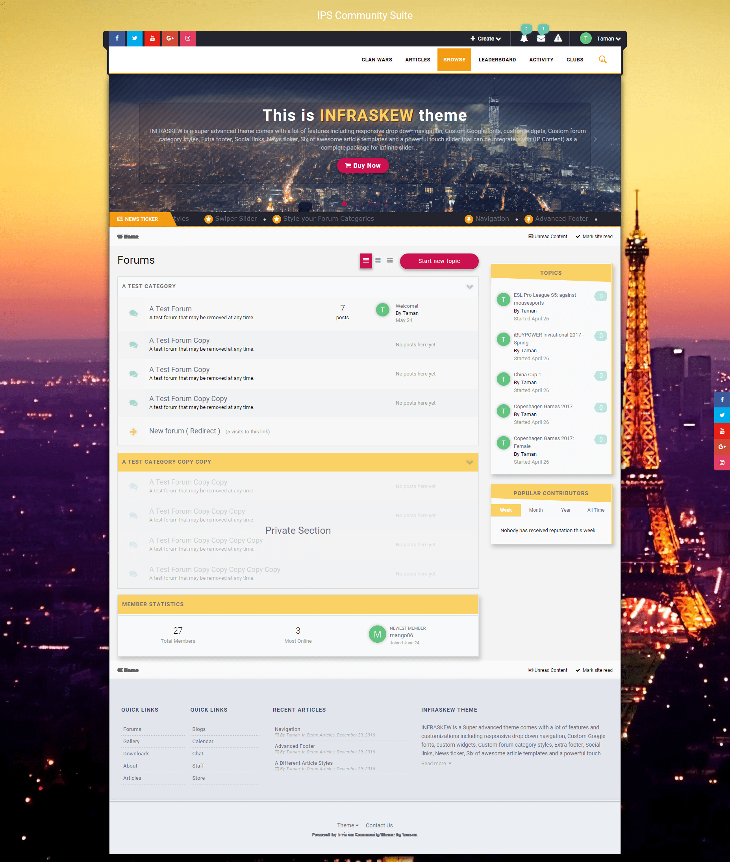The image size is (730, 862).
Task: Open the Welcome! latest post link
Action: (407, 306)
